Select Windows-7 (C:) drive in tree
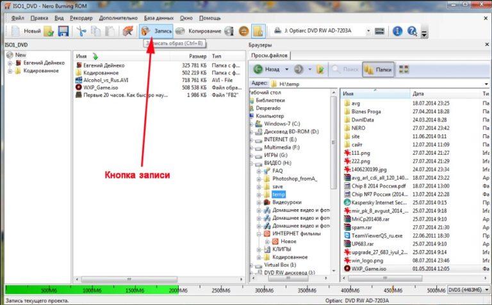 282,123
